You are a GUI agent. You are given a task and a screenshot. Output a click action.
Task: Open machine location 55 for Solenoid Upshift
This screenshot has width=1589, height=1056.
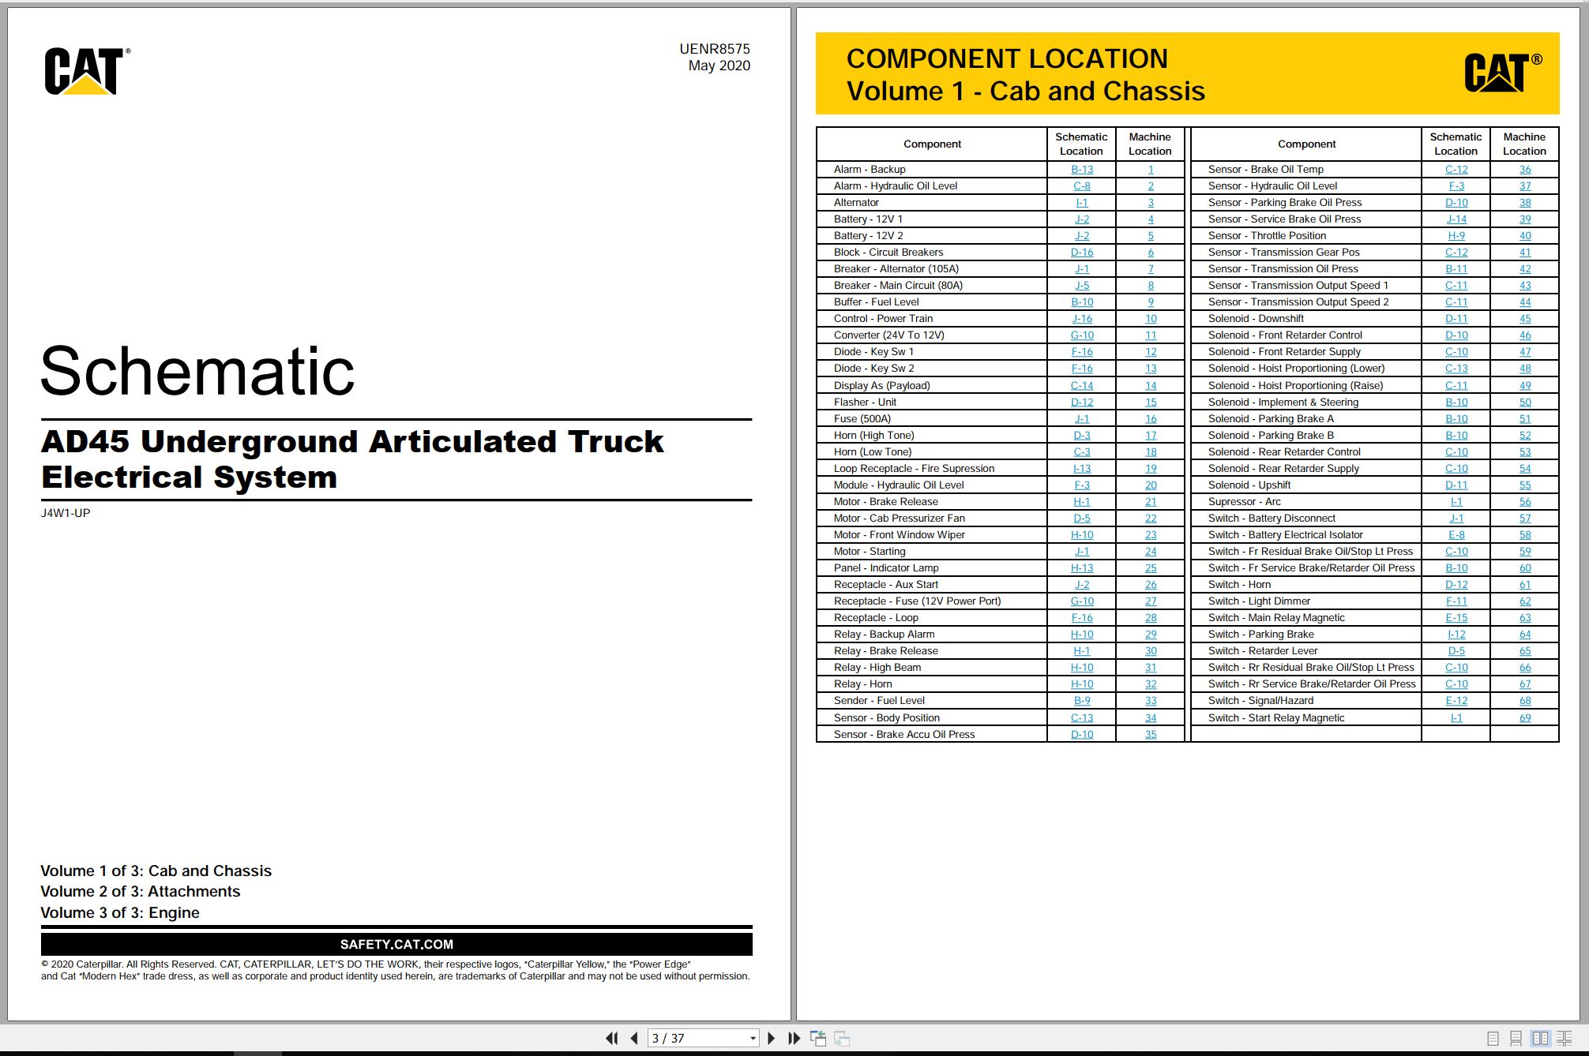tap(1525, 485)
